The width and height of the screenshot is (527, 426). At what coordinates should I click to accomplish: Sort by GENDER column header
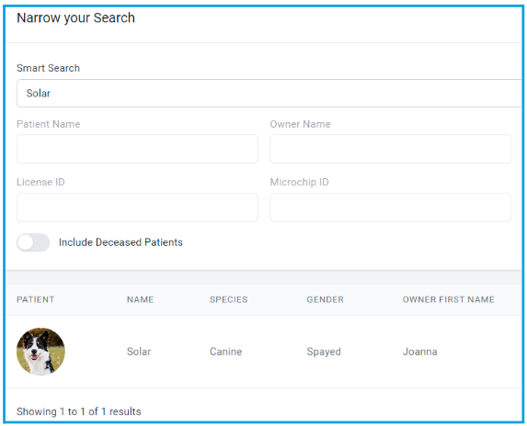coord(325,299)
